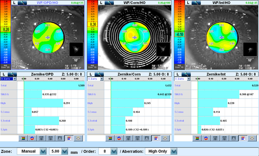Click Adj Com .20 button below OPD scale

5,66
